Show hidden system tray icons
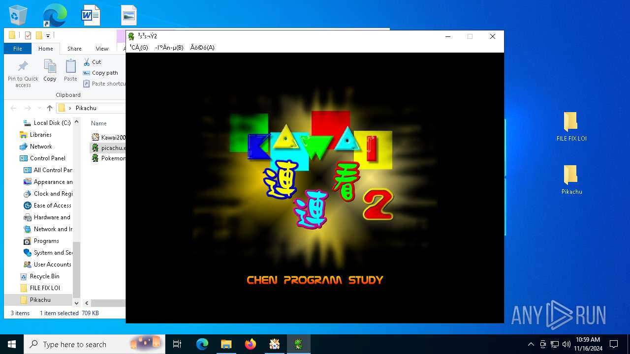This screenshot has height=354, width=630. 531,344
